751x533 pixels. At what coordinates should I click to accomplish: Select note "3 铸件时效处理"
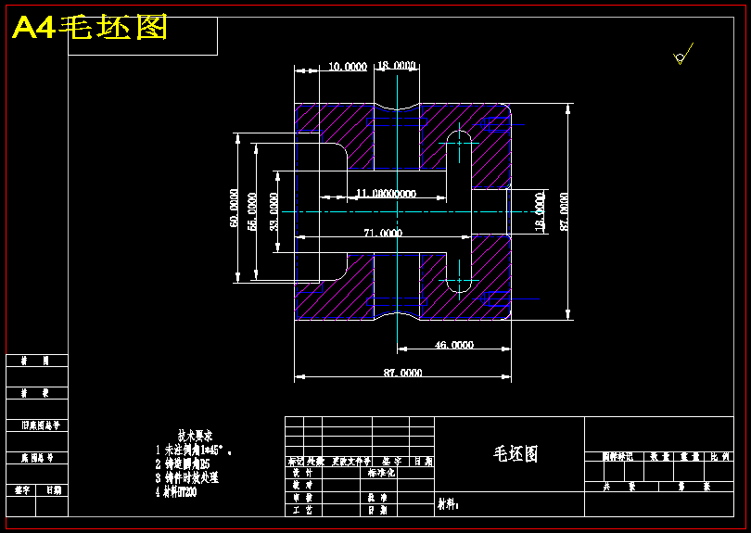point(186,478)
